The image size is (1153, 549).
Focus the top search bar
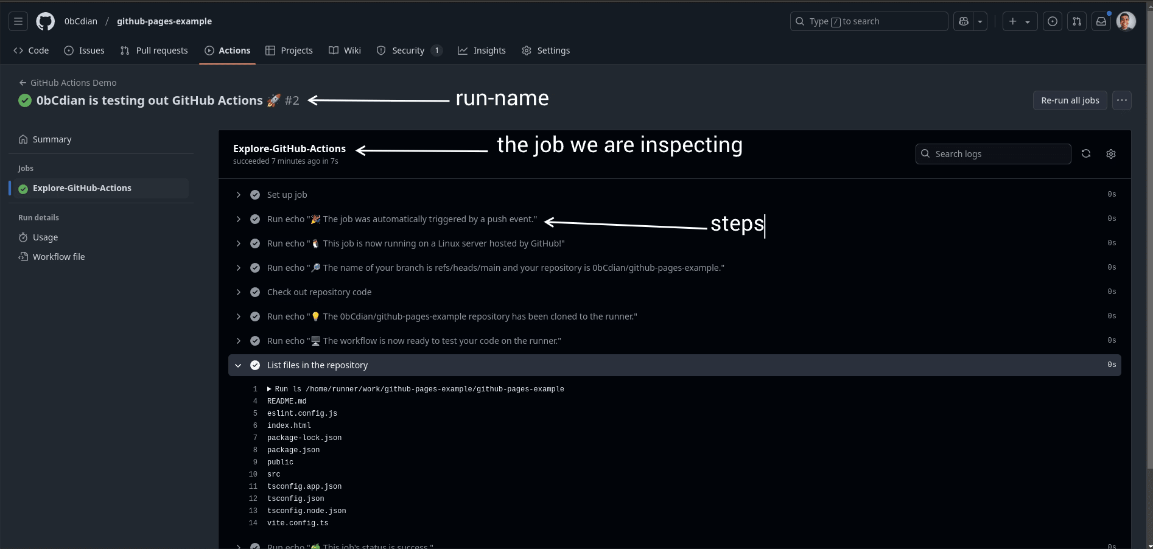click(869, 21)
